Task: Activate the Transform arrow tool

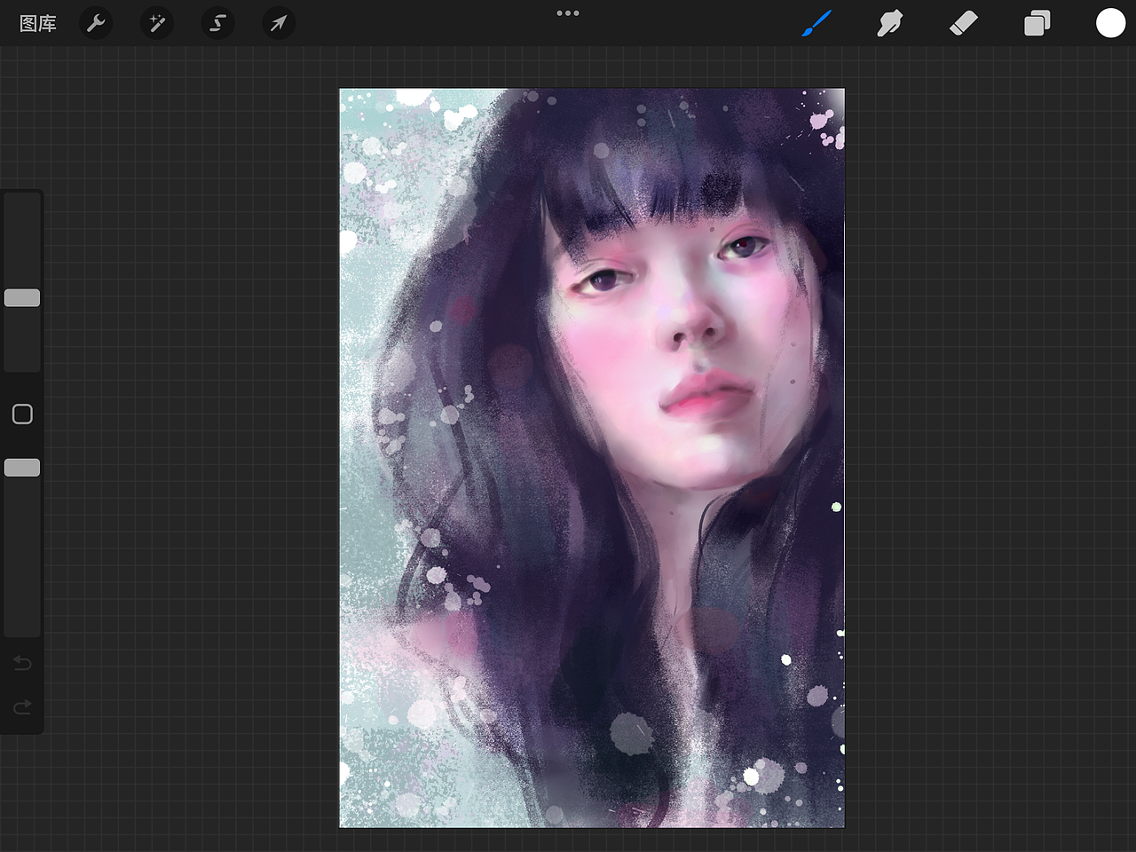Action: pos(279,23)
